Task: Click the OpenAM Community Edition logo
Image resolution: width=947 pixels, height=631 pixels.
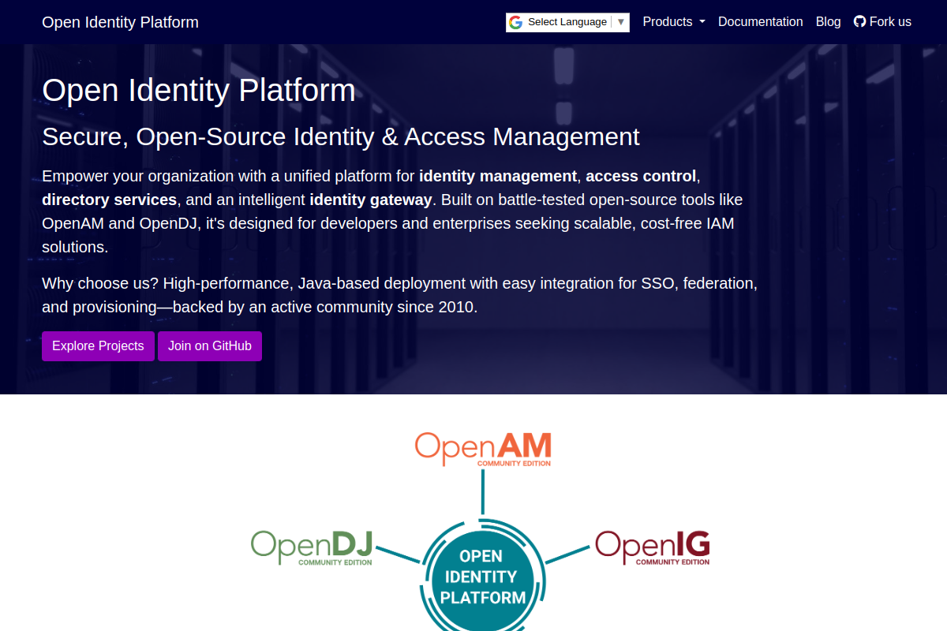Action: 483,449
